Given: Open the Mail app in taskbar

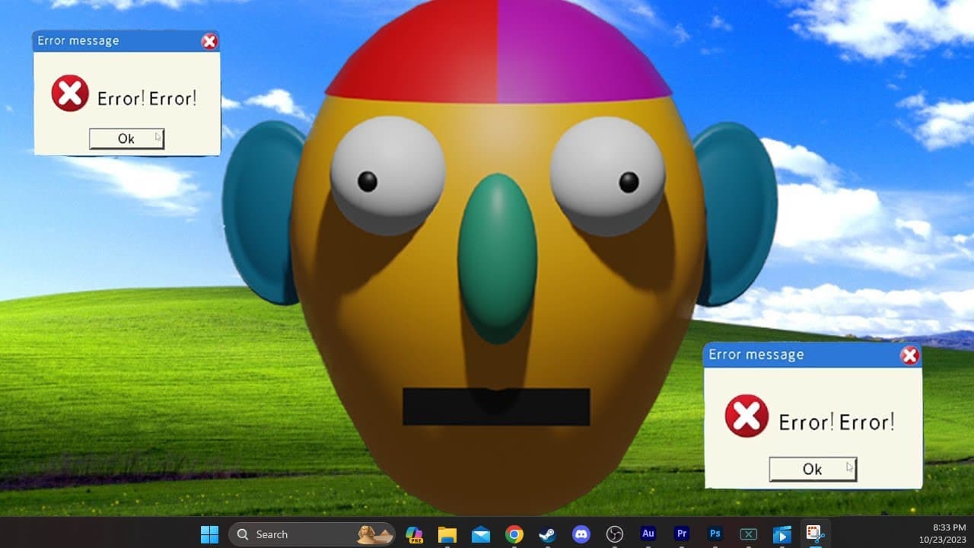Looking at the screenshot, I should [480, 534].
